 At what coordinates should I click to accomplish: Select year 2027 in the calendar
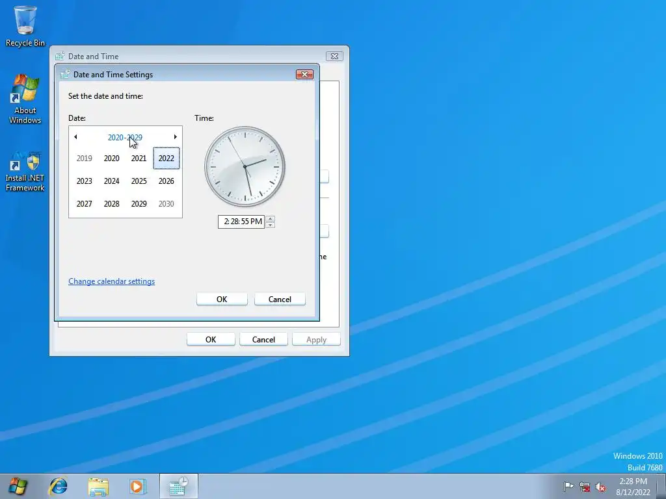(x=84, y=203)
